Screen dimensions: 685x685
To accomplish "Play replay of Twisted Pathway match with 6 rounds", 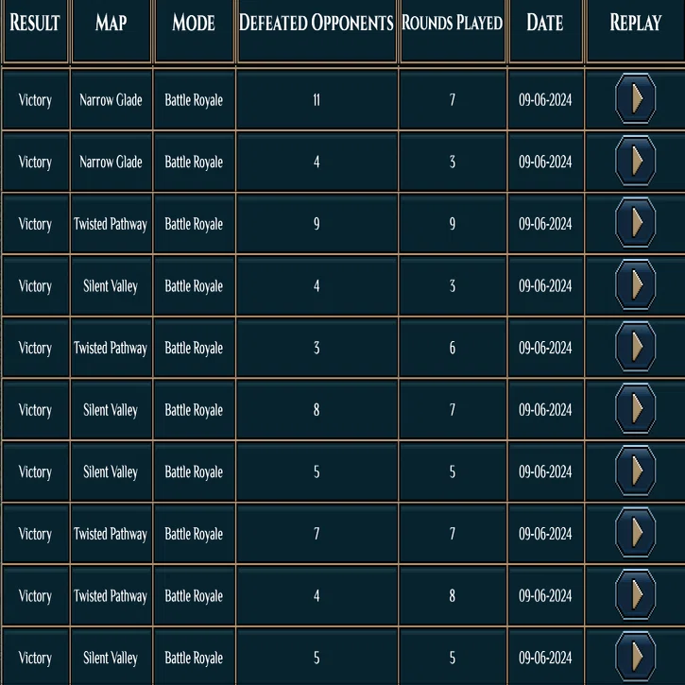I will 635,348.
